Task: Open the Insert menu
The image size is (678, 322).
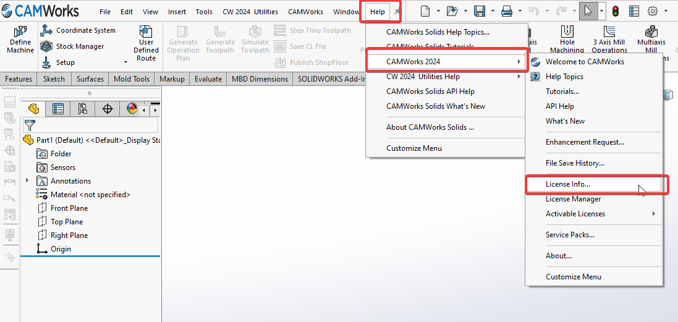Action: [x=177, y=12]
